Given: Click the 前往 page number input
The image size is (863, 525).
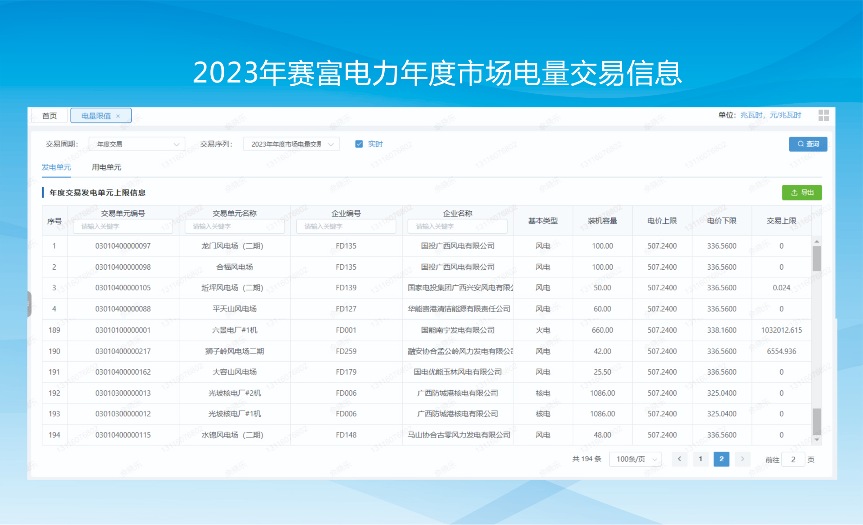Looking at the screenshot, I should pos(793,459).
